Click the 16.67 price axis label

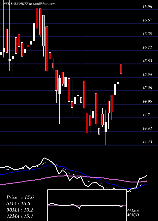[147, 20]
